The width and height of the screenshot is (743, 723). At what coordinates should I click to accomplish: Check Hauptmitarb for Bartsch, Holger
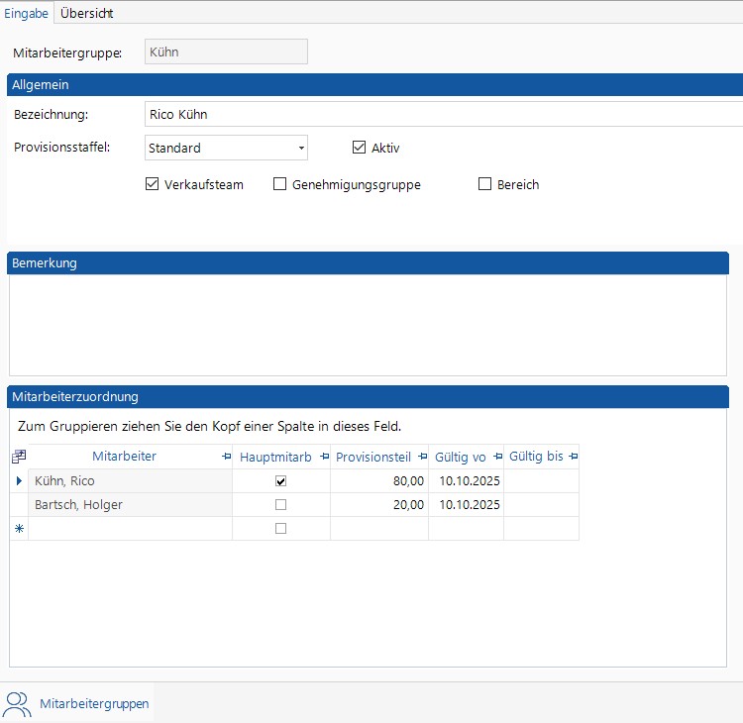[x=280, y=505]
